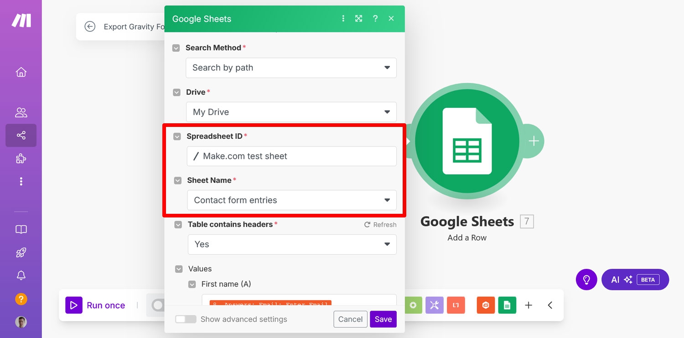Click the Spreadsheet ID input field

[291, 156]
